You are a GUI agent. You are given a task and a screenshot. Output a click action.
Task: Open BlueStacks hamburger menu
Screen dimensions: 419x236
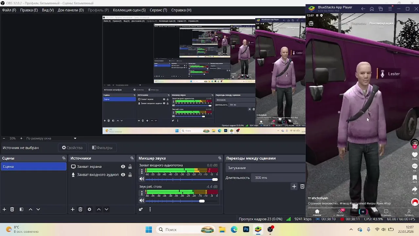(390, 9)
